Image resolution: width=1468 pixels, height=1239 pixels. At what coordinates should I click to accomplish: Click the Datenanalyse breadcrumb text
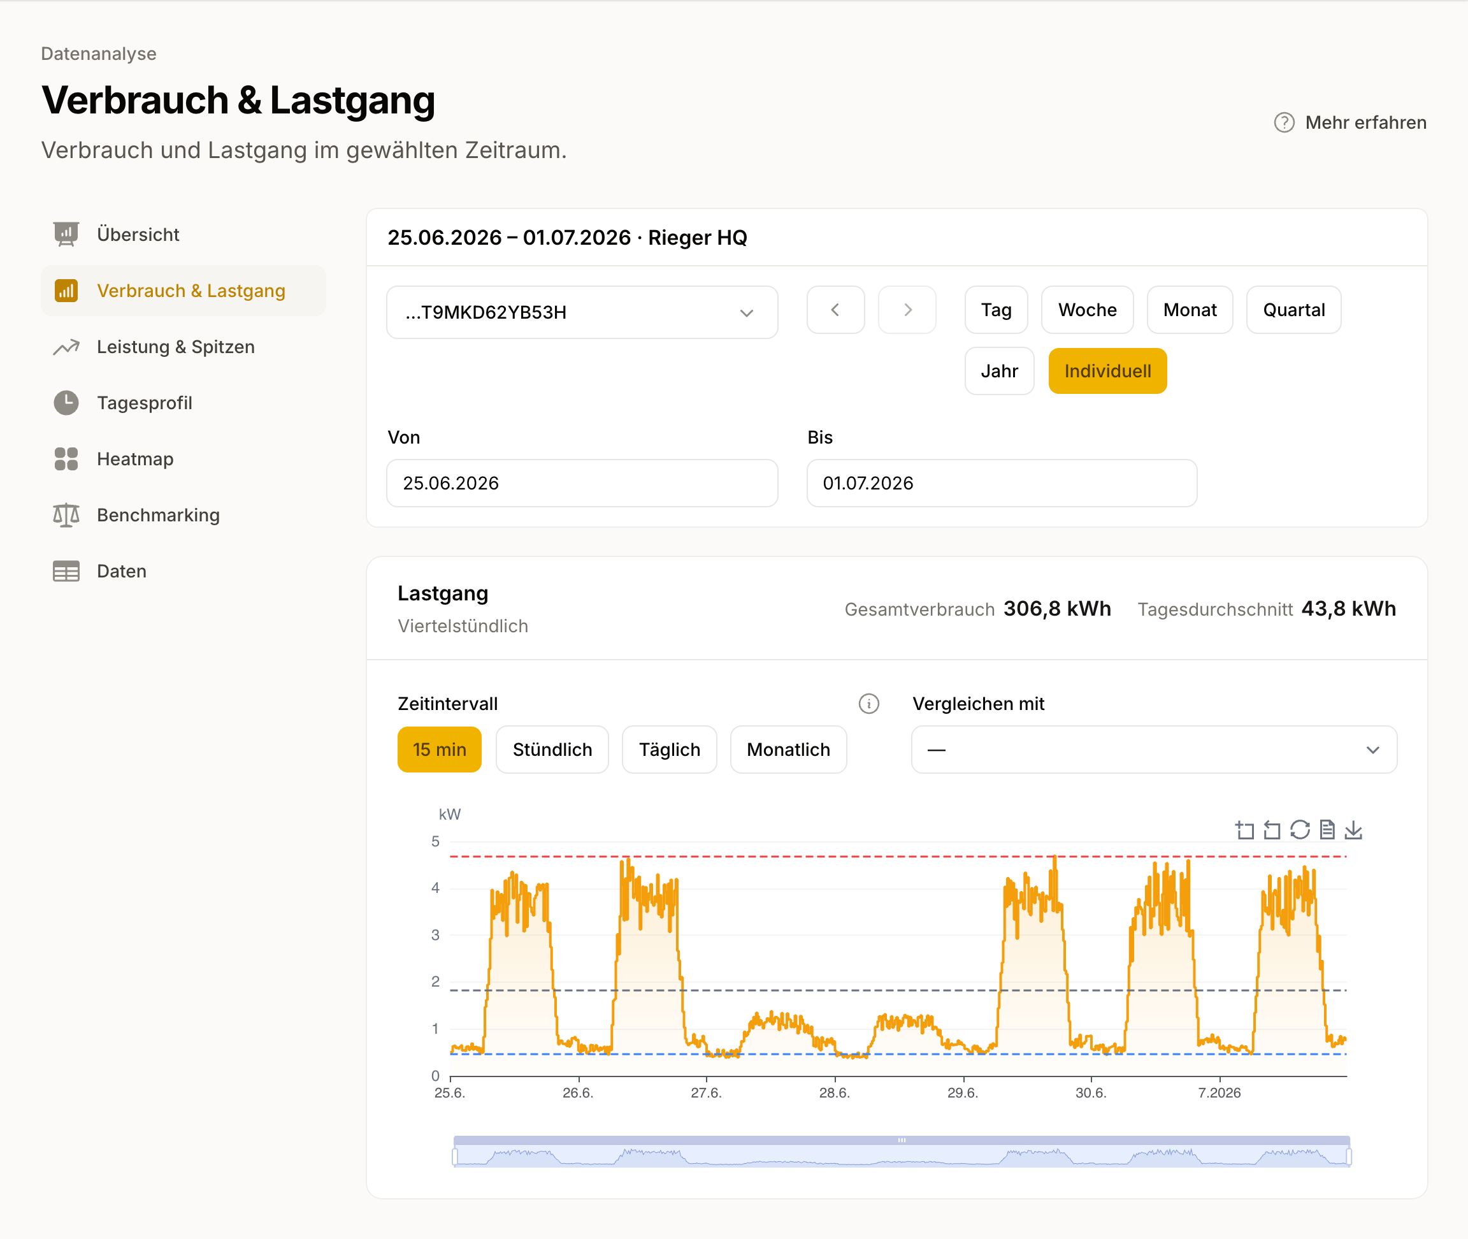click(99, 54)
